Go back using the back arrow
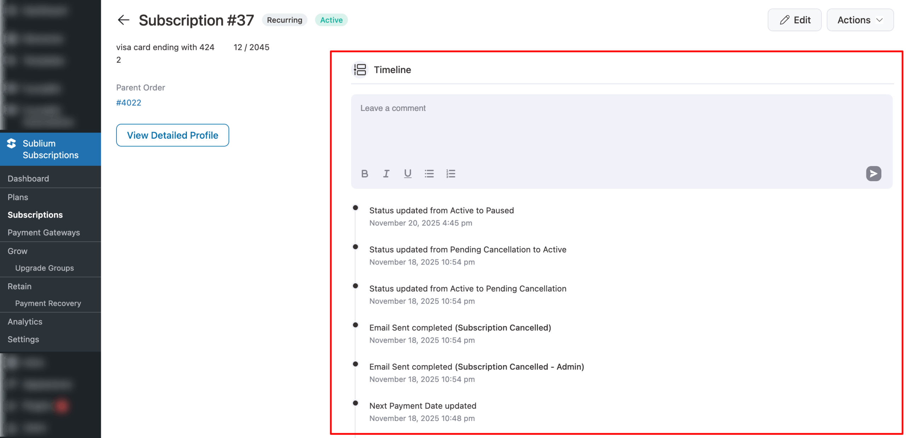This screenshot has height=438, width=906. click(123, 20)
